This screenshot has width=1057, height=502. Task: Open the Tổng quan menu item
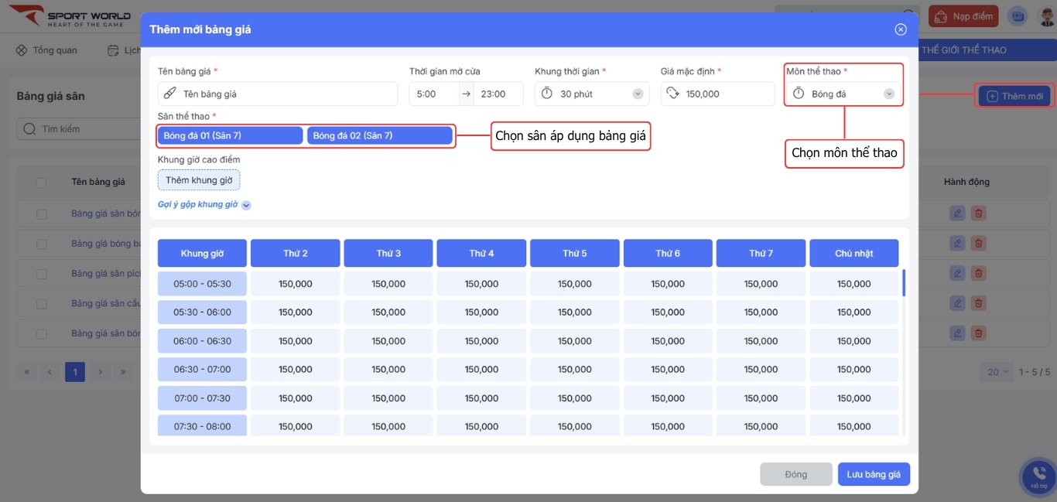point(46,50)
